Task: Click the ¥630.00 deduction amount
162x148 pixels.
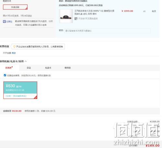Action: (17, 111)
